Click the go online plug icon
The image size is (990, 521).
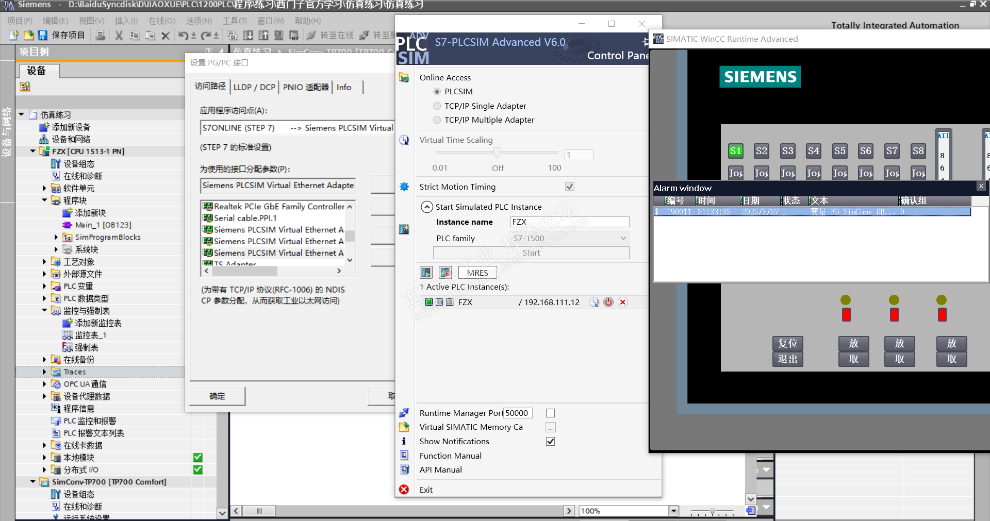point(311,35)
